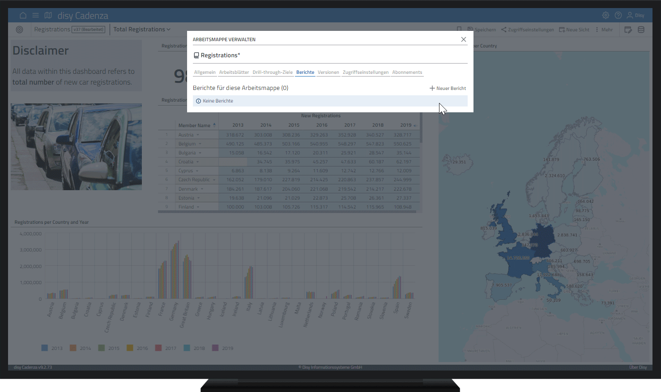Open the hamburger navigation menu
Image resolution: width=661 pixels, height=392 pixels.
click(35, 15)
